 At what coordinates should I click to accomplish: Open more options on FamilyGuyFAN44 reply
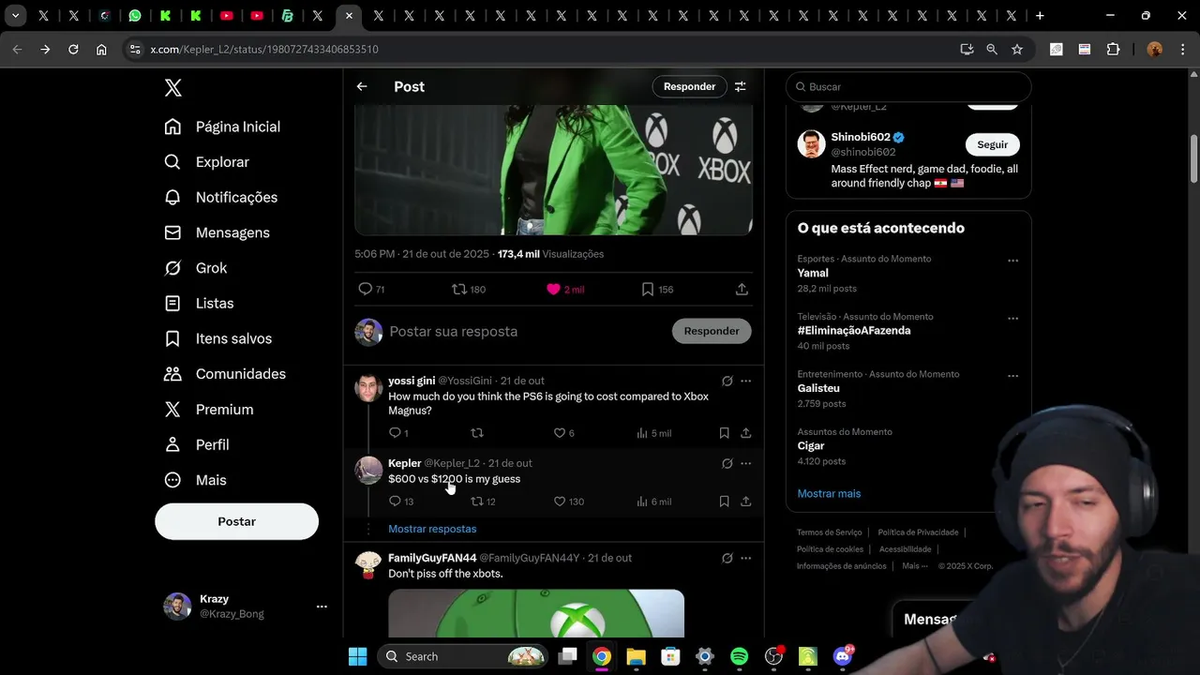[746, 558]
